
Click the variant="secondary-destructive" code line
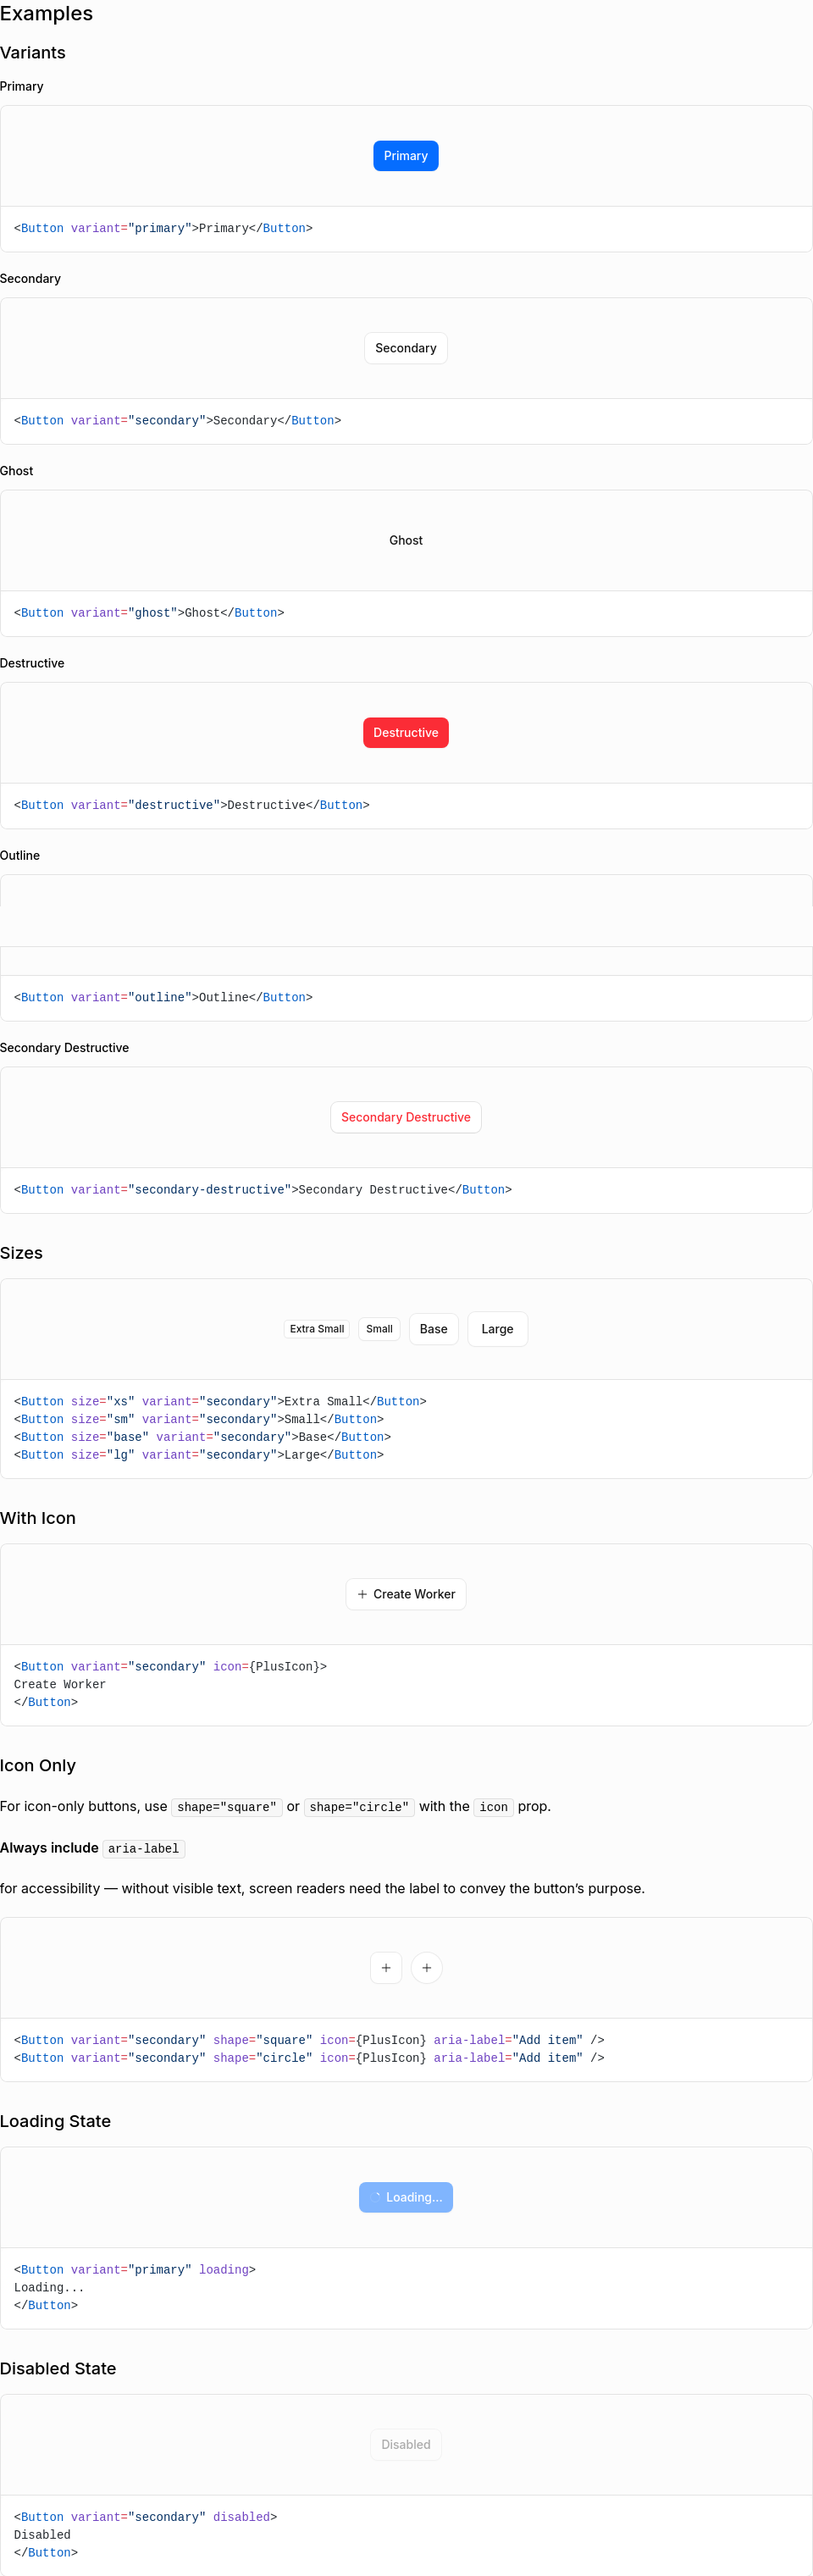[263, 1190]
